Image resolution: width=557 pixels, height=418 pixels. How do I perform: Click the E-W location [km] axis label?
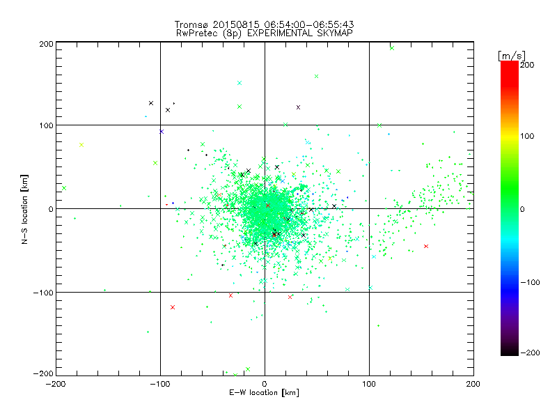point(264,393)
